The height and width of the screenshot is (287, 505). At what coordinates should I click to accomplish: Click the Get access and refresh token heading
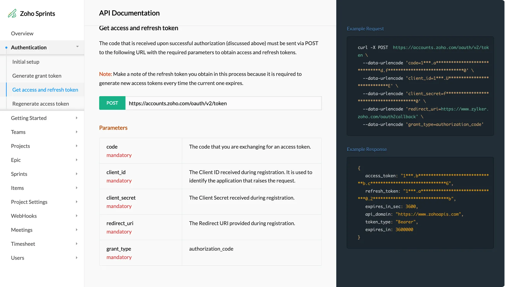(139, 28)
